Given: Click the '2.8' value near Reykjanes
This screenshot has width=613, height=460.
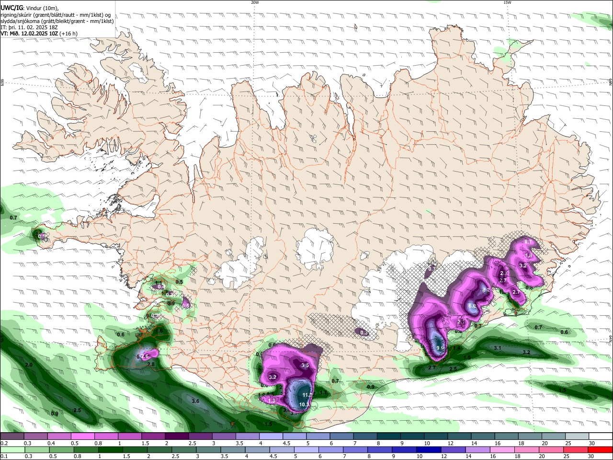Looking at the screenshot, I should pos(151,365).
